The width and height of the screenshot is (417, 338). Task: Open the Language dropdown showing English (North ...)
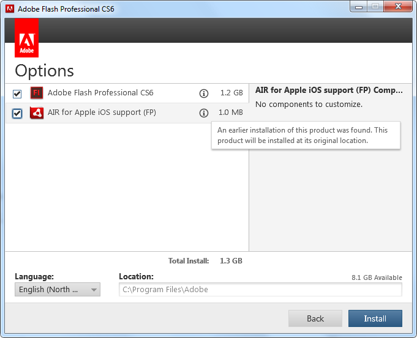[58, 290]
